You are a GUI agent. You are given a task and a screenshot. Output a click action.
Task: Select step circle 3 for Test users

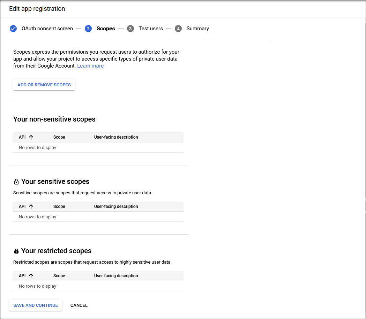pos(130,29)
